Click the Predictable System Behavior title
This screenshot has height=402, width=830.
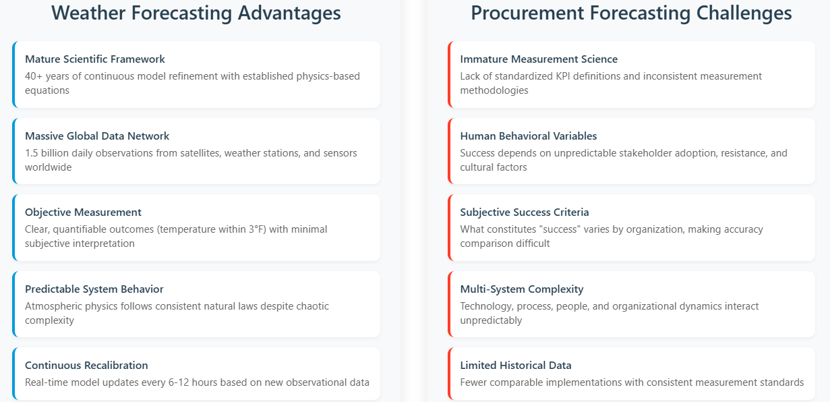pyautogui.click(x=94, y=289)
